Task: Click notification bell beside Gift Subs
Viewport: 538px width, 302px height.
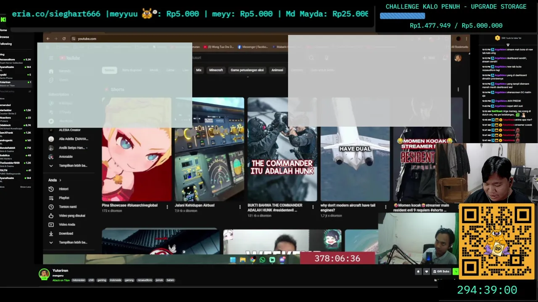Action: [x=418, y=271]
